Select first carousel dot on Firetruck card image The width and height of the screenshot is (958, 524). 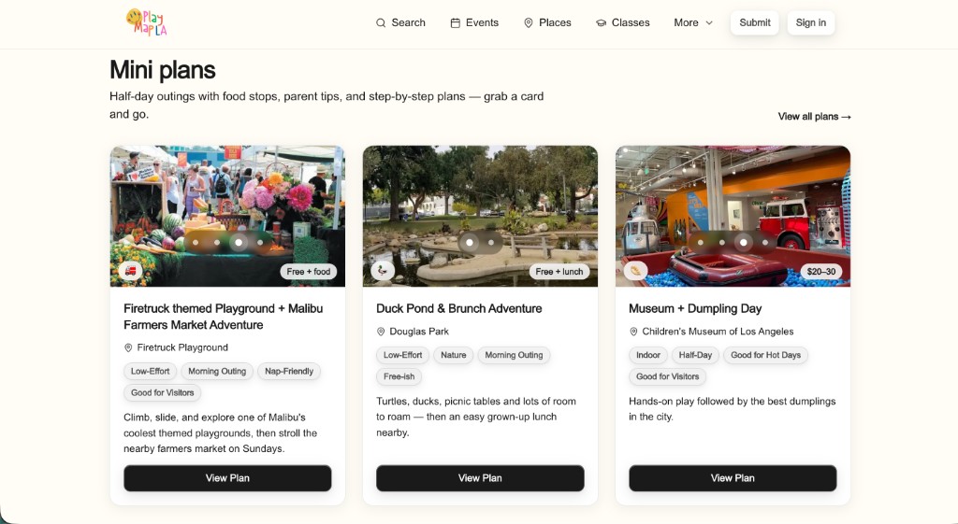196,242
